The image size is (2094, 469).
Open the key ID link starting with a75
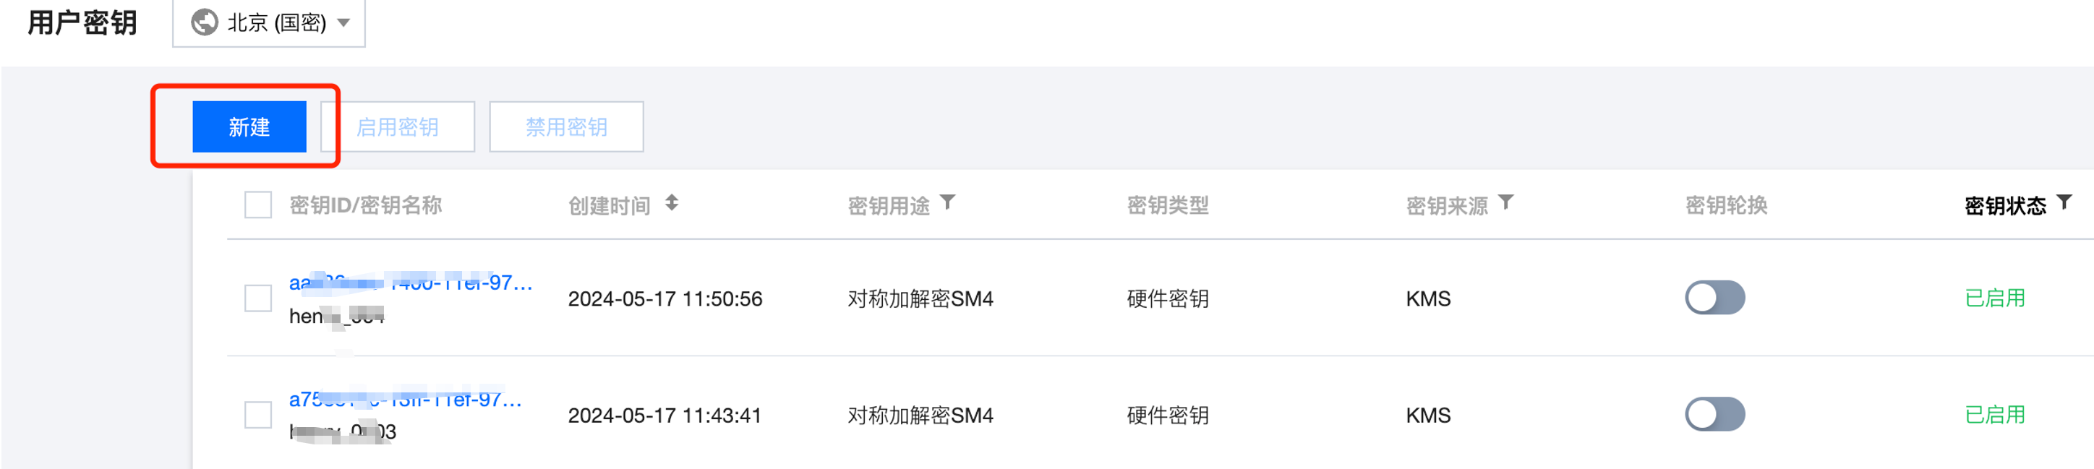pyautogui.click(x=405, y=399)
